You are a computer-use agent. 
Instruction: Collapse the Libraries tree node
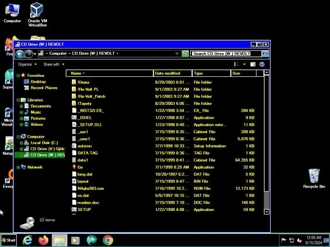coord(18,100)
